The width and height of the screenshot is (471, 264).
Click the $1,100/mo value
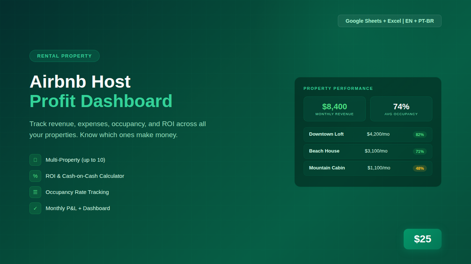point(379,168)
